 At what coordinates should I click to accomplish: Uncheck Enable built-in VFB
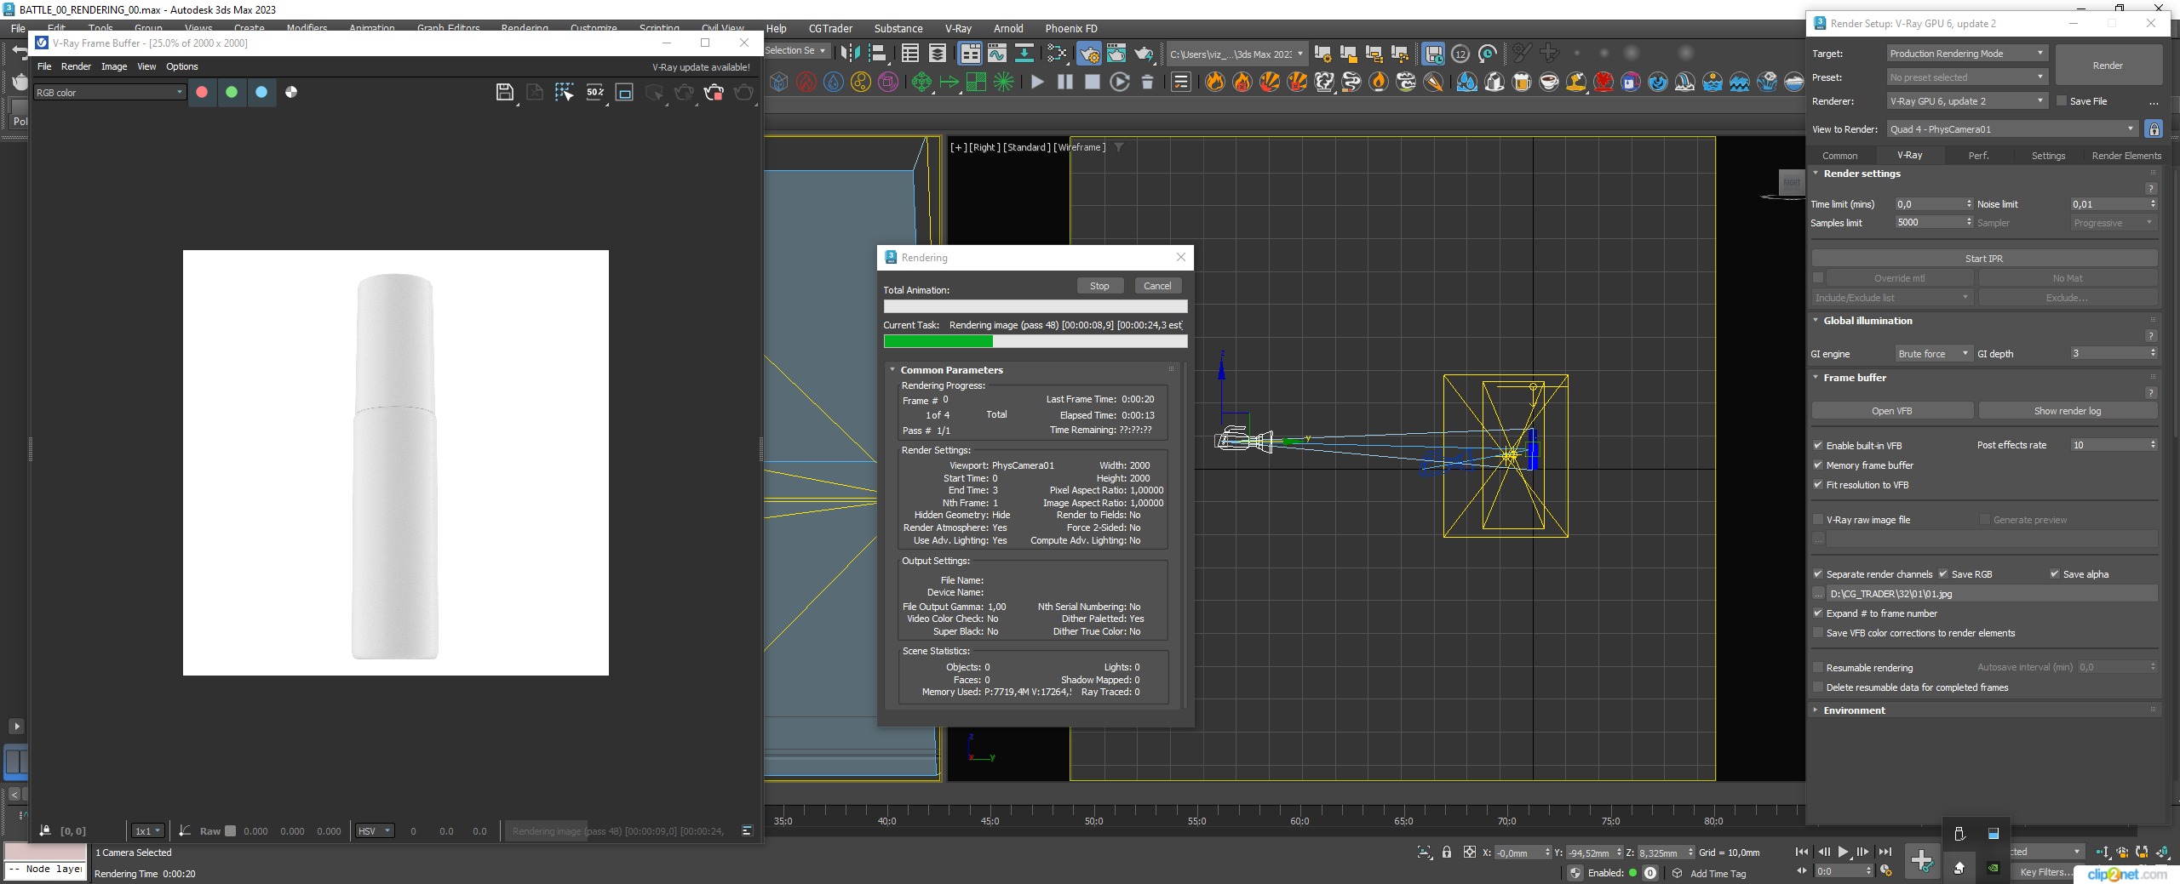[1818, 445]
